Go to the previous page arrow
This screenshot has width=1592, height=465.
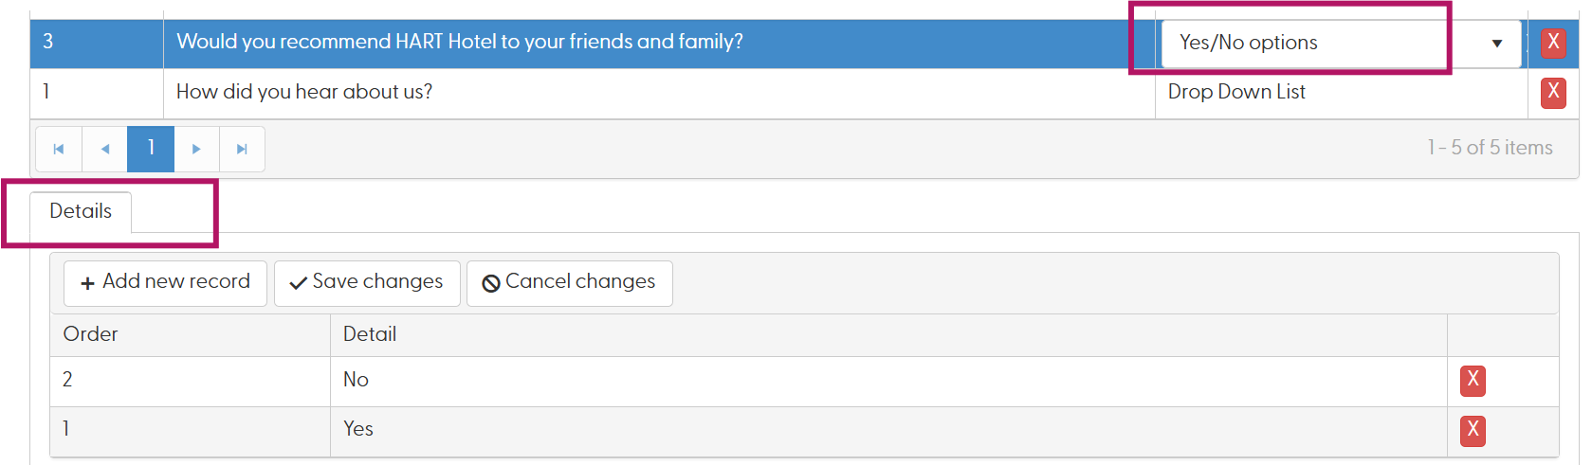coord(105,149)
